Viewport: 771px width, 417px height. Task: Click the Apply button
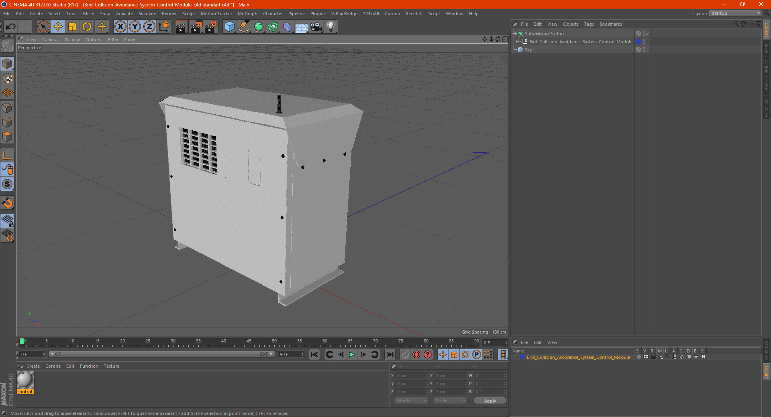coord(490,401)
